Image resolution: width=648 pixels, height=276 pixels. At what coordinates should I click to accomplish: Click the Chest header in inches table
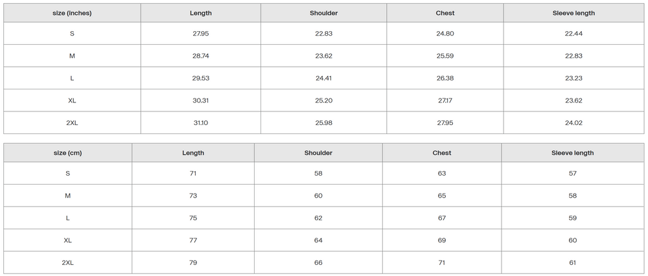pos(445,13)
